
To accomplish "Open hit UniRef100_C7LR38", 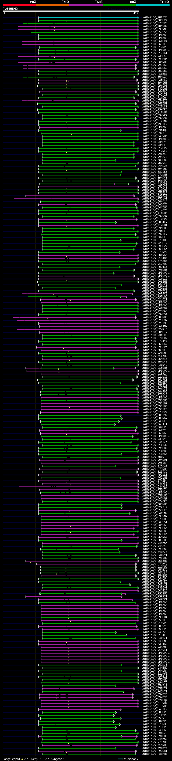I will pos(154,724).
